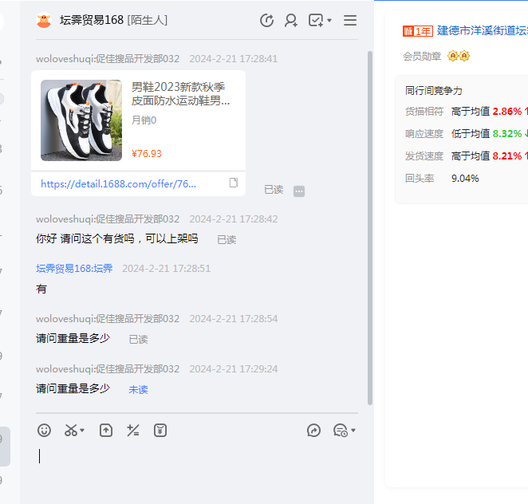Image resolution: width=528 pixels, height=504 pixels.
Task: Click the chat vertical scrollbar
Action: click(x=369, y=223)
